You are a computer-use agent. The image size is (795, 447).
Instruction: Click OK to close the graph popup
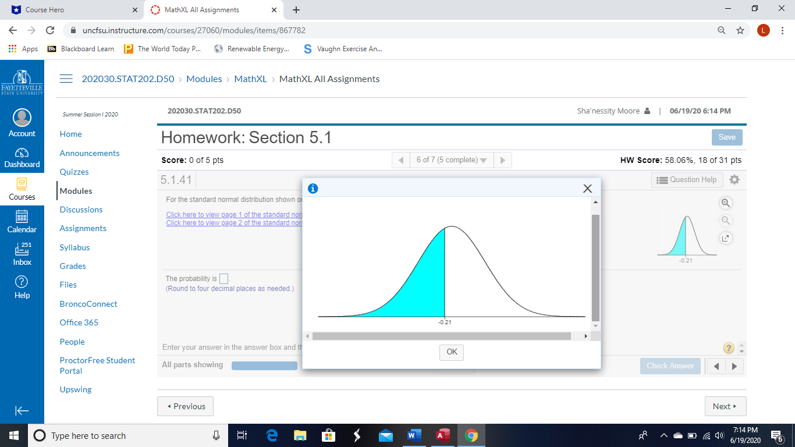pos(452,352)
